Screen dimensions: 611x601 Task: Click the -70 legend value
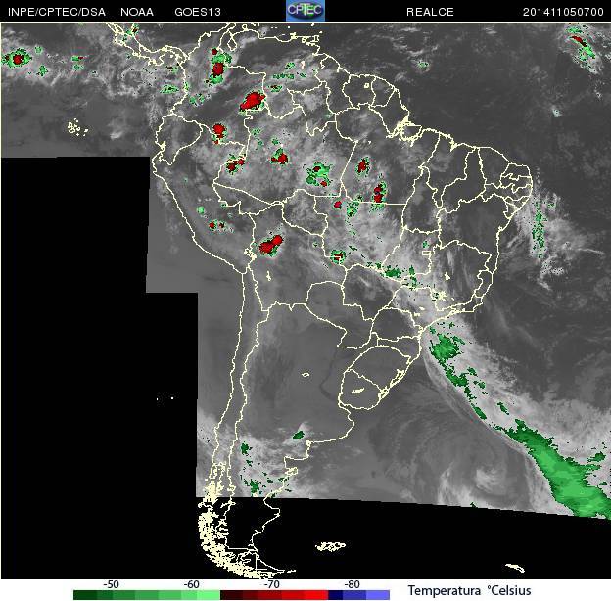click(272, 584)
